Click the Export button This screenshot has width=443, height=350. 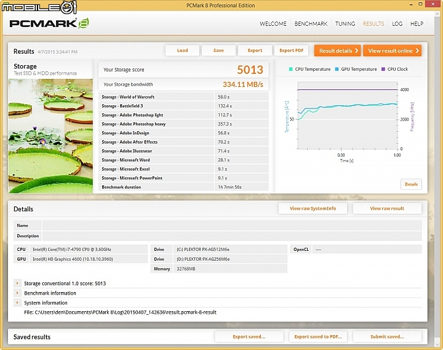(255, 51)
